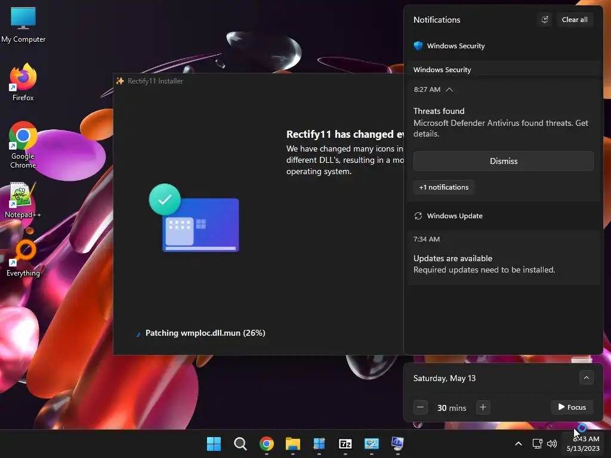Click the Patching wmploc.dll.mun progress text

(205, 333)
